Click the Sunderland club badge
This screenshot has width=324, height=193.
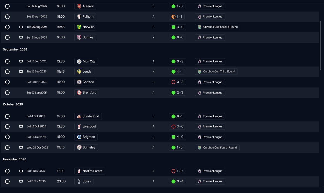(x=79, y=116)
